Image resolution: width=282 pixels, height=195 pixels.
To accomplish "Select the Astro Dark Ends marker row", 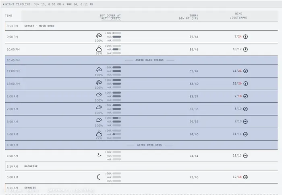I will [141, 145].
